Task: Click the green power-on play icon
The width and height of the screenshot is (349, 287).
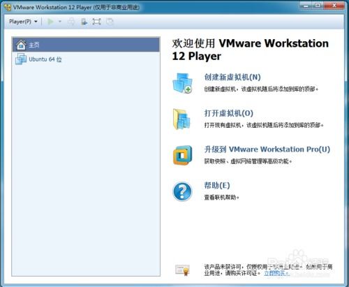Action: 50,22
